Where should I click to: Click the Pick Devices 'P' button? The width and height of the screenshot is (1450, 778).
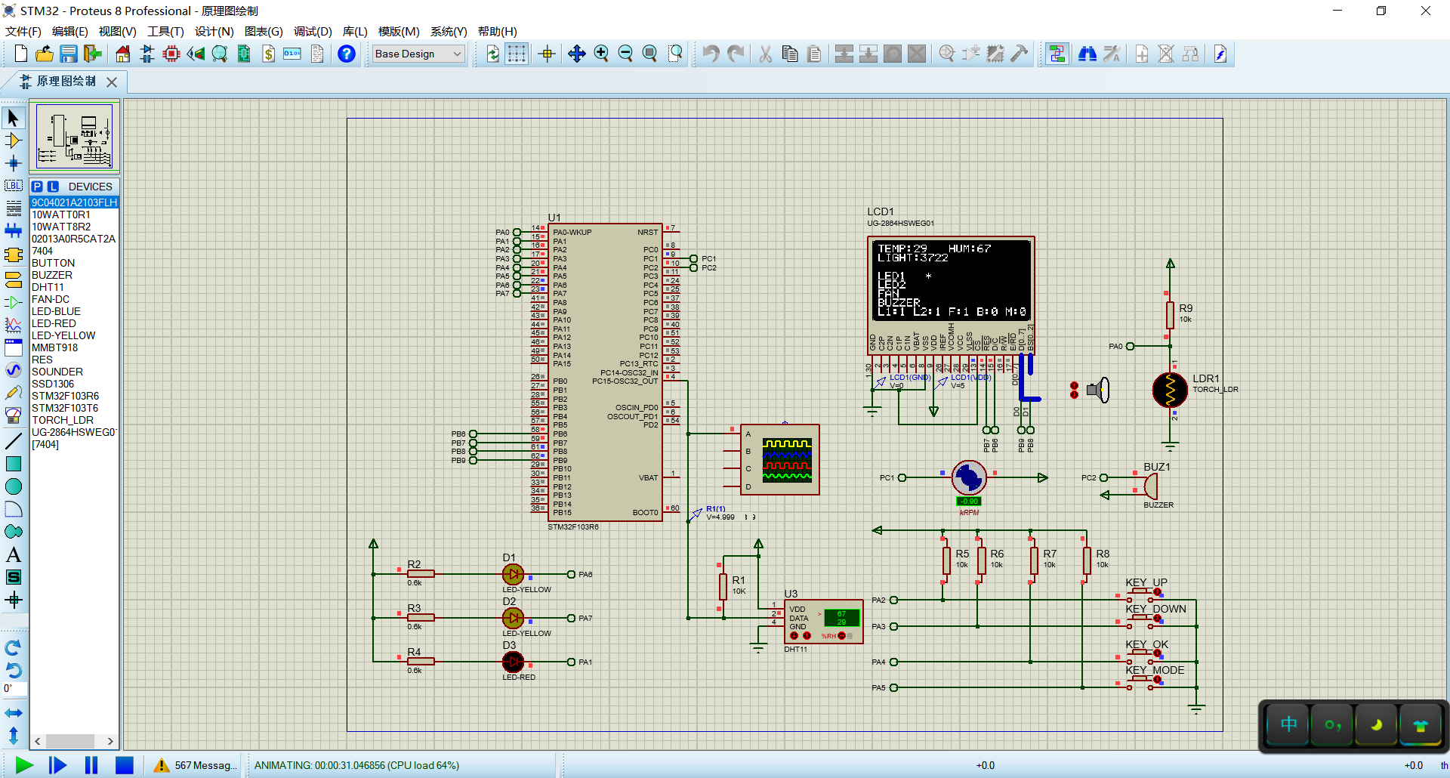(37, 187)
